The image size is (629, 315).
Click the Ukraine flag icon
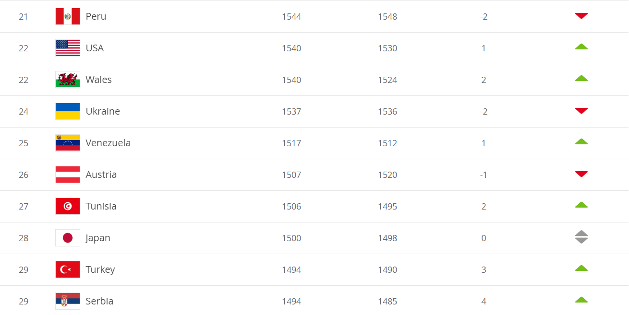[68, 111]
